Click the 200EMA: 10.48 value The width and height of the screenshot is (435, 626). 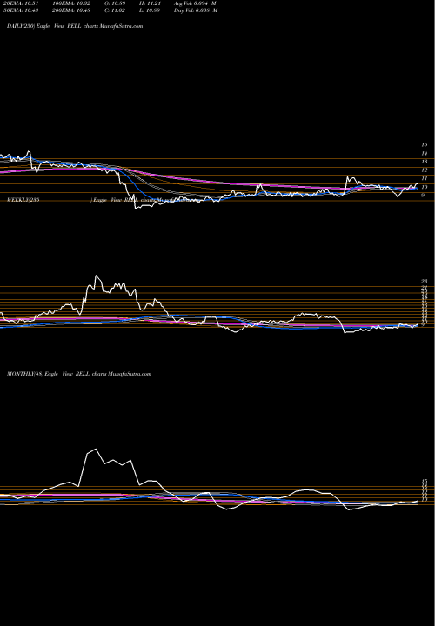(x=71, y=10)
